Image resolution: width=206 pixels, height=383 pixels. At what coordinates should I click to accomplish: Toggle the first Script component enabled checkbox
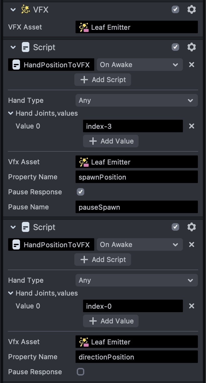175,47
